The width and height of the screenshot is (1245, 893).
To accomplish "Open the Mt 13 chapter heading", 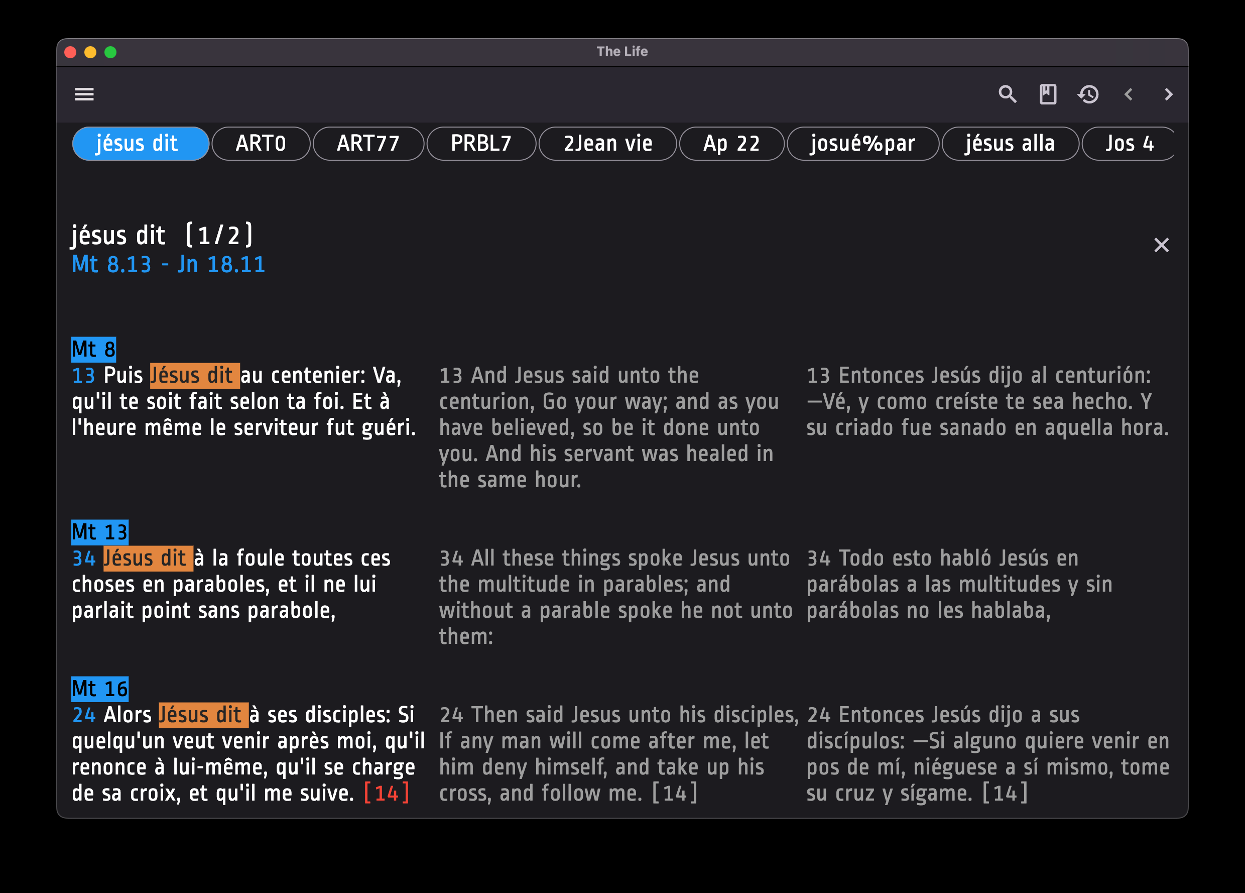I will point(100,532).
